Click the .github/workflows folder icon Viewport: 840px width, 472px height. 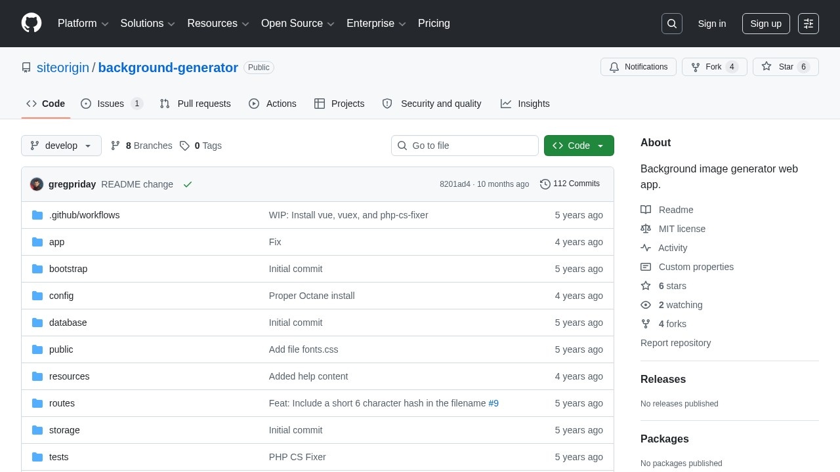pos(37,215)
